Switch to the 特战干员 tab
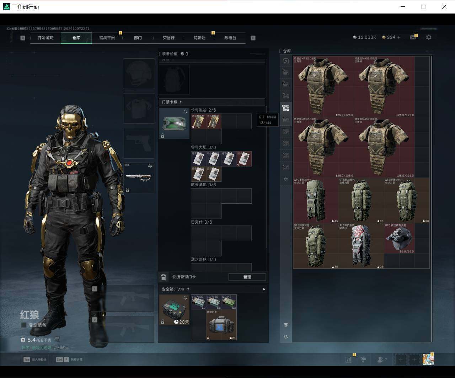The height and width of the screenshot is (378, 455). click(x=107, y=38)
